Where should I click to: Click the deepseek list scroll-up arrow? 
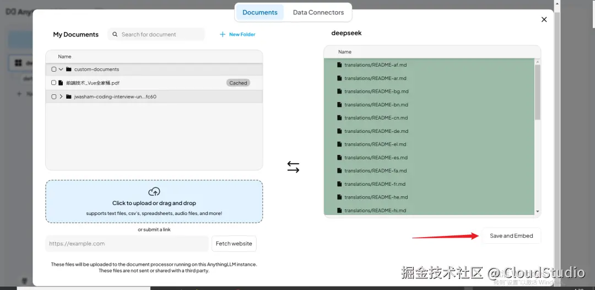(x=537, y=62)
